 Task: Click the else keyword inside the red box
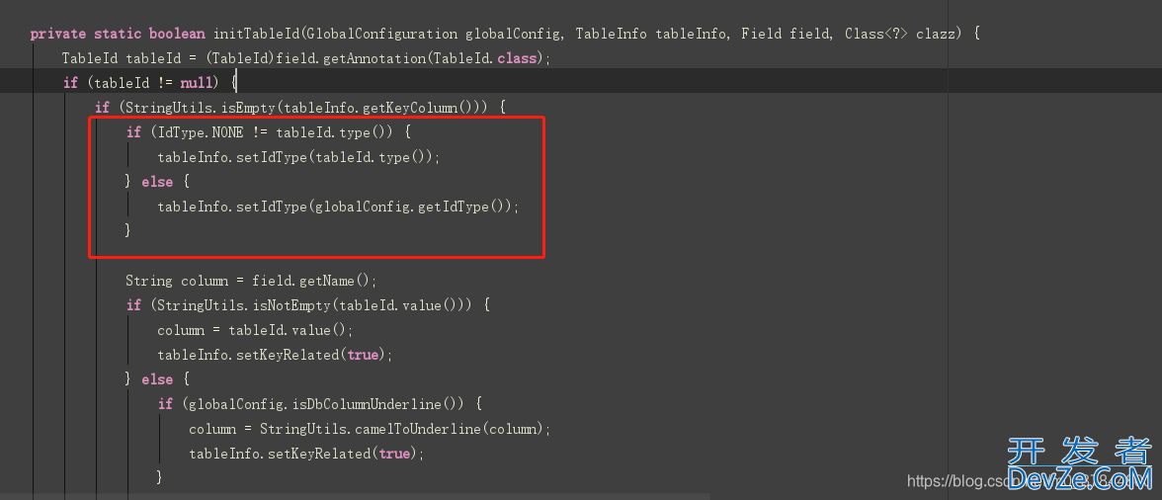click(157, 182)
